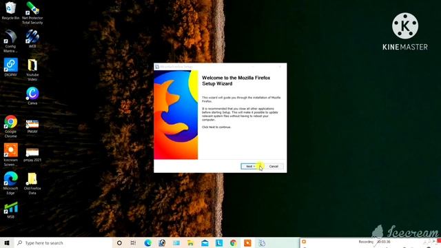Select the pmjay 2021 desktop icon
The width and height of the screenshot is (441, 248).
click(32, 154)
